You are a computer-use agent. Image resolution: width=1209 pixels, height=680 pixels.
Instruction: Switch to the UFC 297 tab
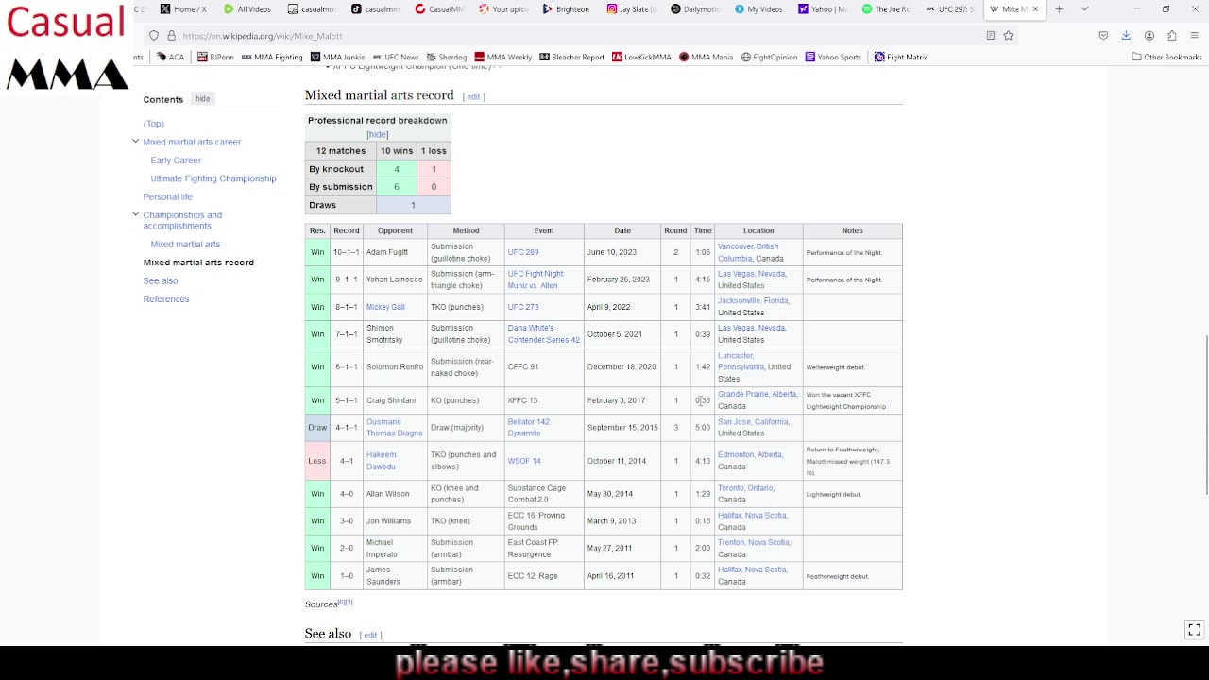click(x=949, y=9)
